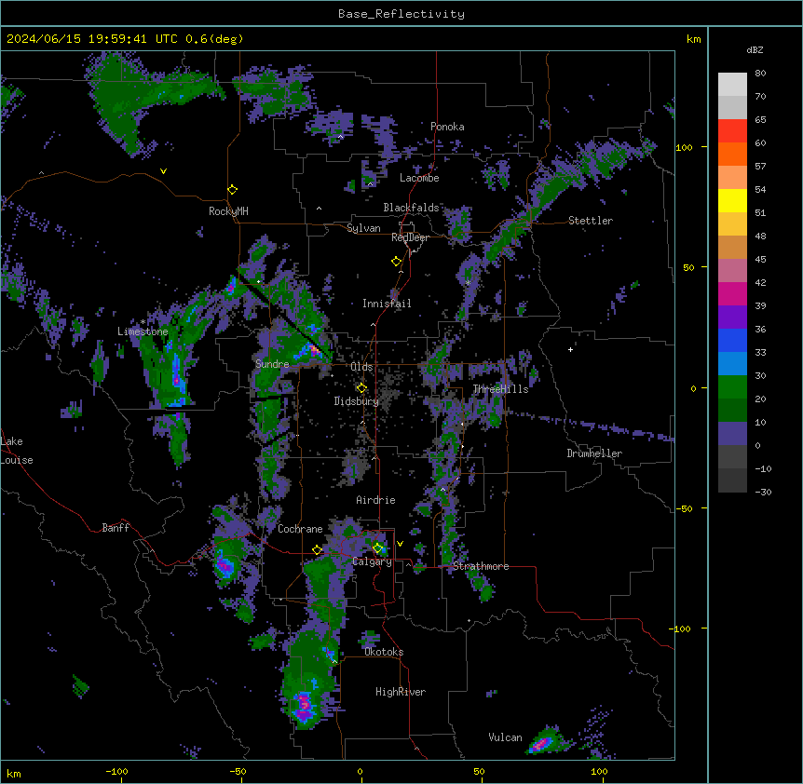Click the Sundre town label

272,364
